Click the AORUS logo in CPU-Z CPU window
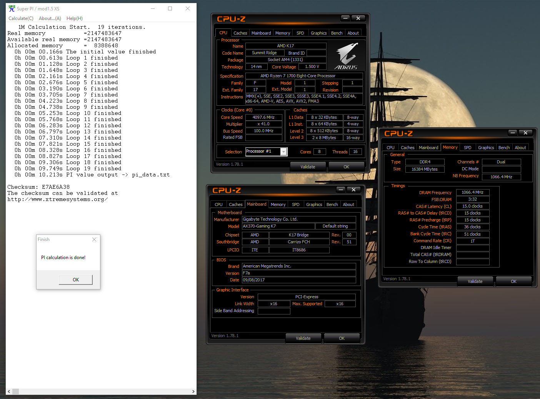This screenshot has width=540, height=399. (x=347, y=56)
